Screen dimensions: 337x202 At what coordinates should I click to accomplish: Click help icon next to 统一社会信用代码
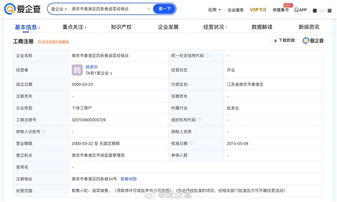point(207,56)
